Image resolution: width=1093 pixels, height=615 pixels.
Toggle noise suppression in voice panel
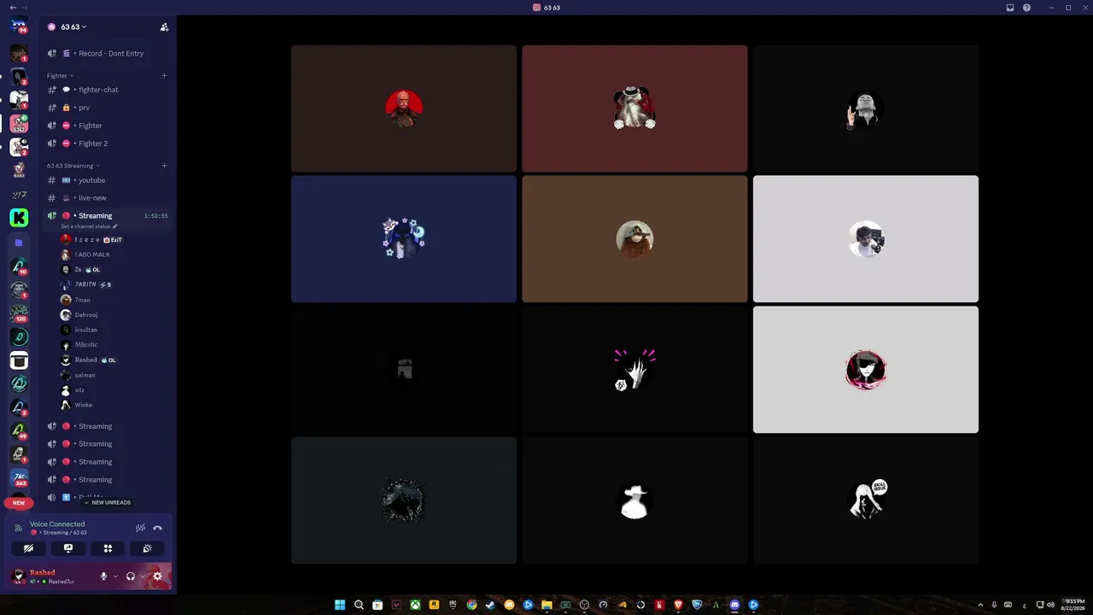[x=140, y=528]
